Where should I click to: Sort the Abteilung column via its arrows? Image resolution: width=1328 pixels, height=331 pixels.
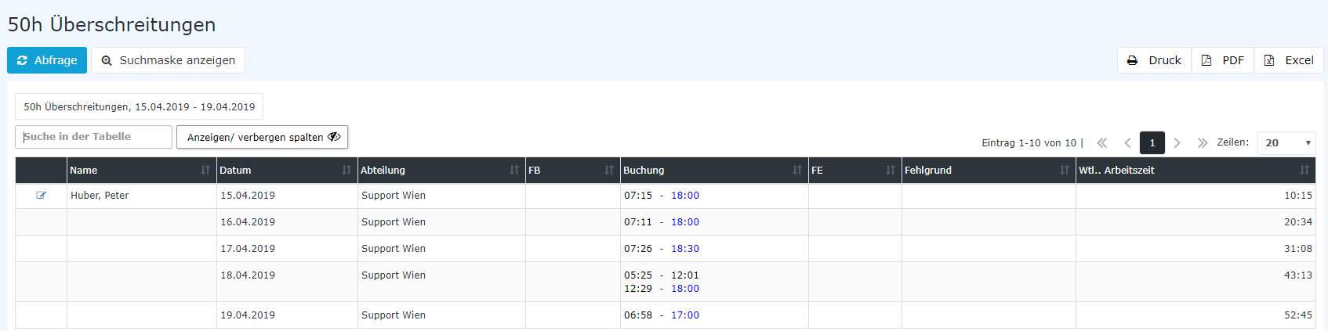point(514,170)
